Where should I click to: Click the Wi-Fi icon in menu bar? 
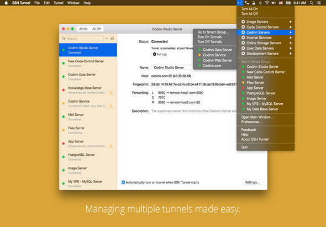click(267, 3)
